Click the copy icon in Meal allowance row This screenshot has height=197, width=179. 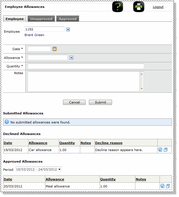click(168, 186)
